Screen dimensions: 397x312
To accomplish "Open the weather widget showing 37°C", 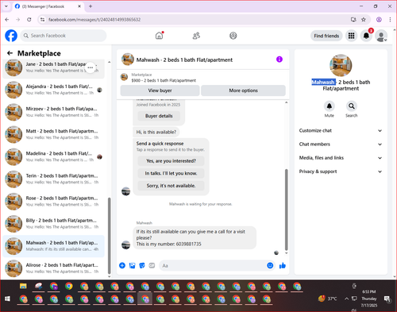I will click(x=328, y=299).
